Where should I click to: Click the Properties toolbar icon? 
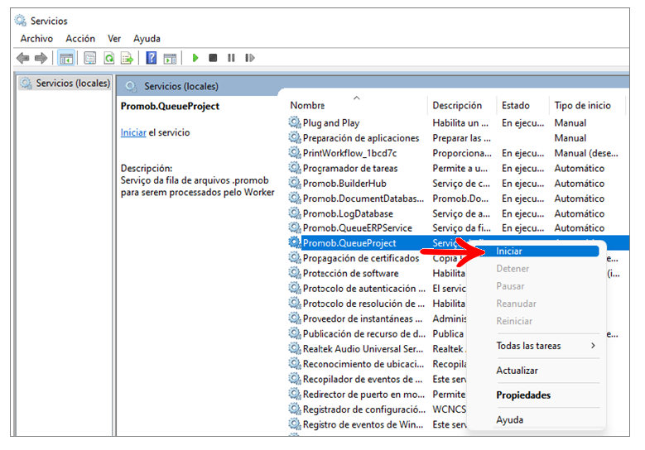pos(89,58)
